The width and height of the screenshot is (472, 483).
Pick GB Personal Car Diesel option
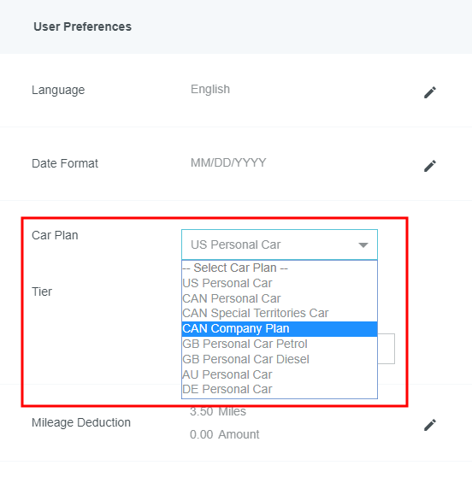[280, 359]
